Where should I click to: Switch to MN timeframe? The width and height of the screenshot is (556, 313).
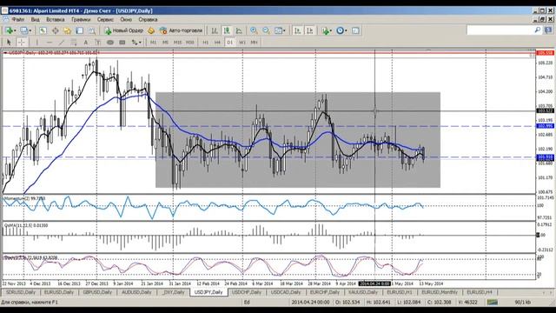coord(254,43)
